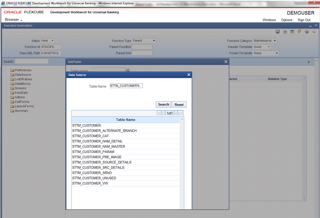Select STTM_CUSTOMER_CAT row
This screenshot has height=218, width=320.
(126, 136)
